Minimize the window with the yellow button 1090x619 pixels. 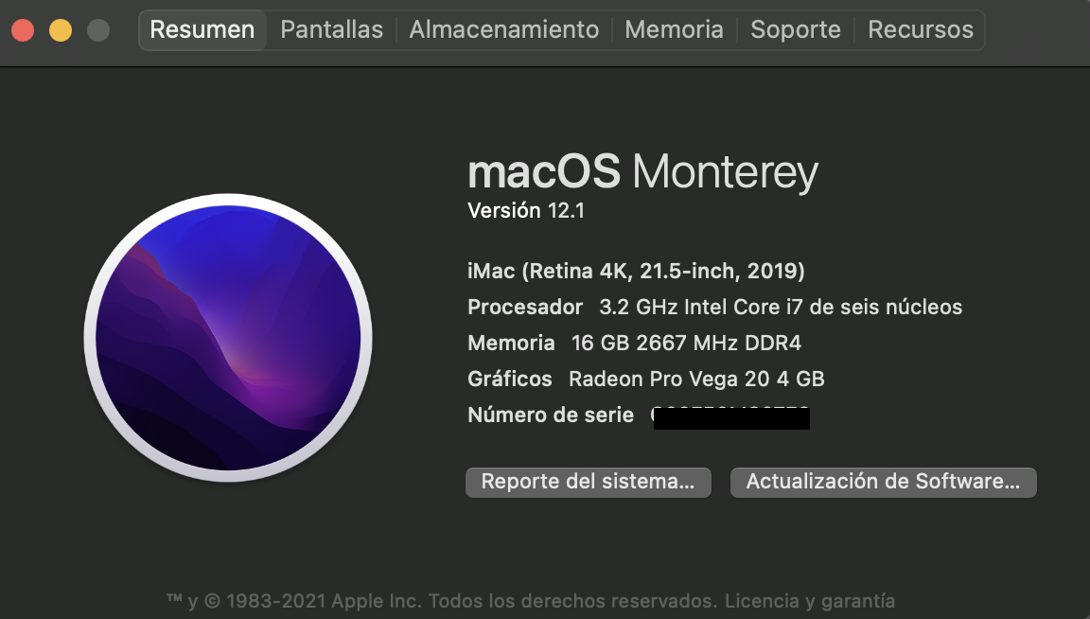click(61, 30)
